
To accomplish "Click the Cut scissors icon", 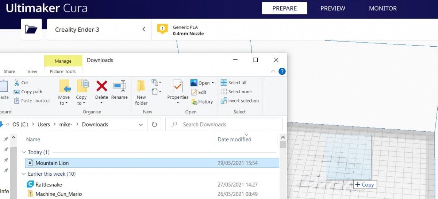I will click(16, 83).
